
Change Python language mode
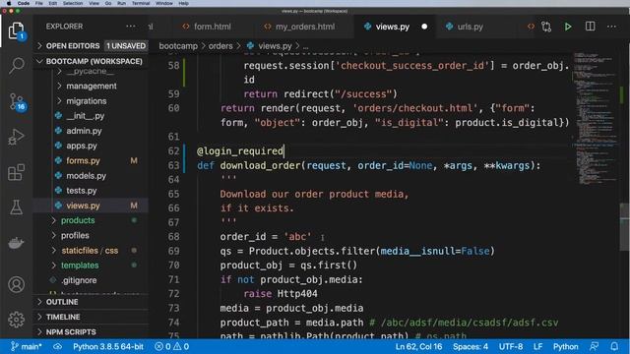(565, 346)
